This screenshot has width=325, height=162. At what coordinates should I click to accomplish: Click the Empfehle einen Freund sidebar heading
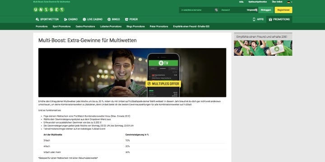[261, 36]
